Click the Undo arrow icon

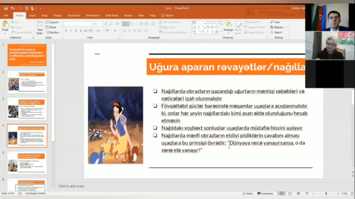(12, 8)
